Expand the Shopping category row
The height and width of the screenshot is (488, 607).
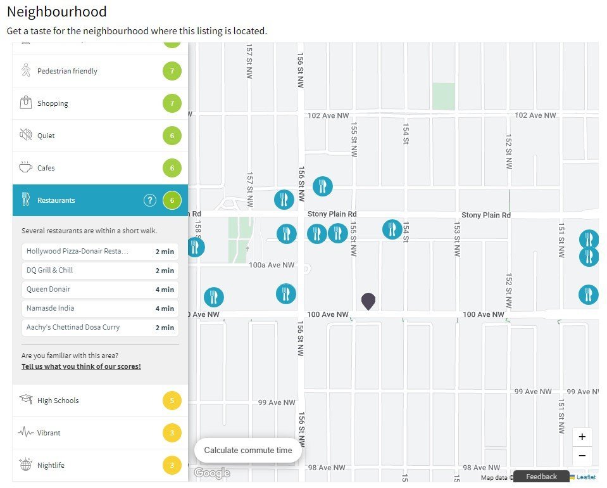100,103
